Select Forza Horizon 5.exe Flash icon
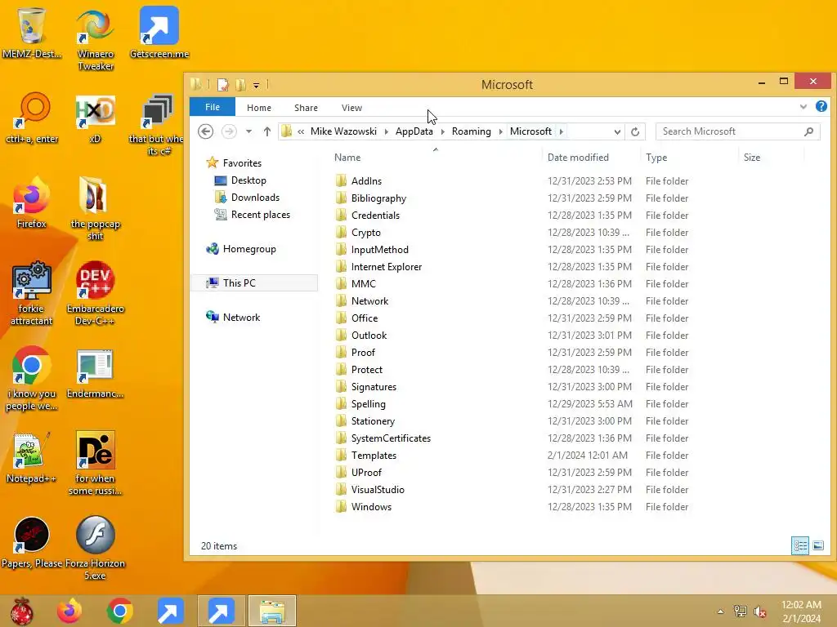This screenshot has height=627, width=837. [x=95, y=548]
